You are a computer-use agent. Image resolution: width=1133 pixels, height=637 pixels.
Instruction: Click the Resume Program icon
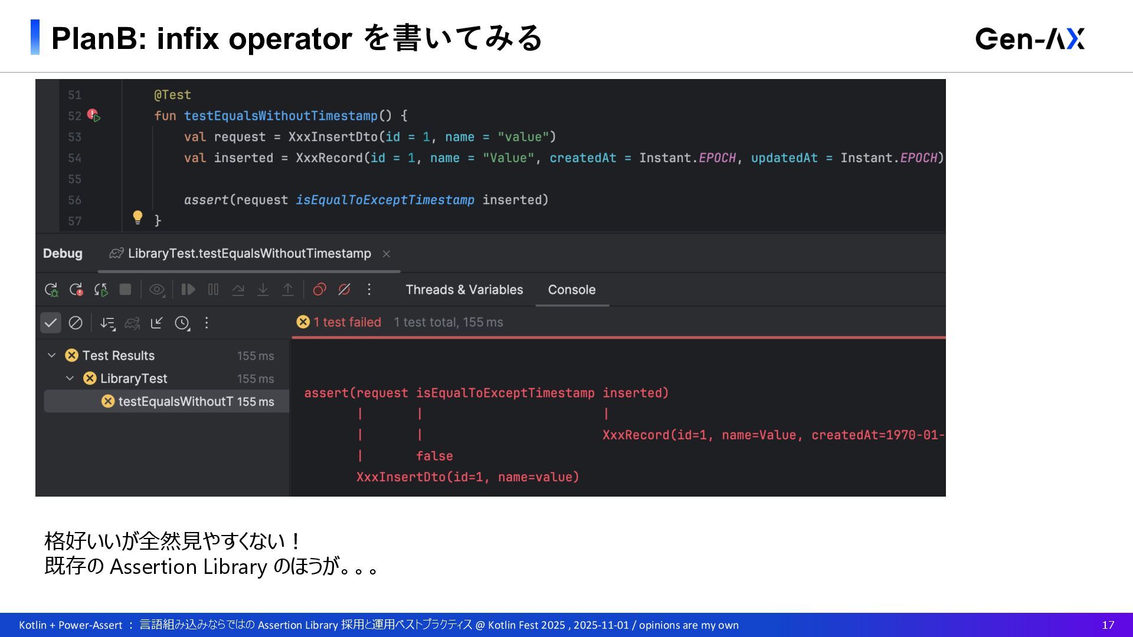[188, 290]
